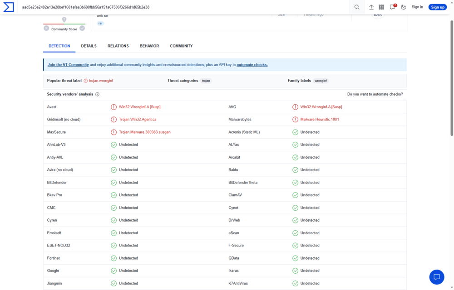Click Gridinsoft alert icon
The height and width of the screenshot is (290, 454).
tap(113, 119)
